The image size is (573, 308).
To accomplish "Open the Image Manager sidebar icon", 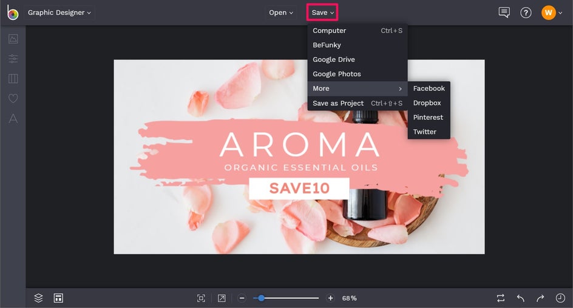I will 13,39.
